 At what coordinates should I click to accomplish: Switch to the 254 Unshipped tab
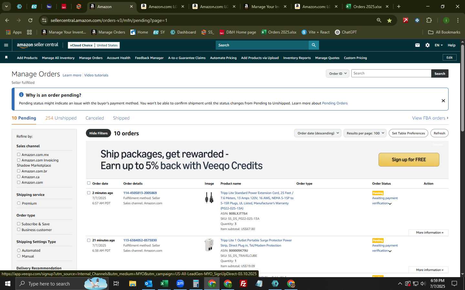[61, 118]
